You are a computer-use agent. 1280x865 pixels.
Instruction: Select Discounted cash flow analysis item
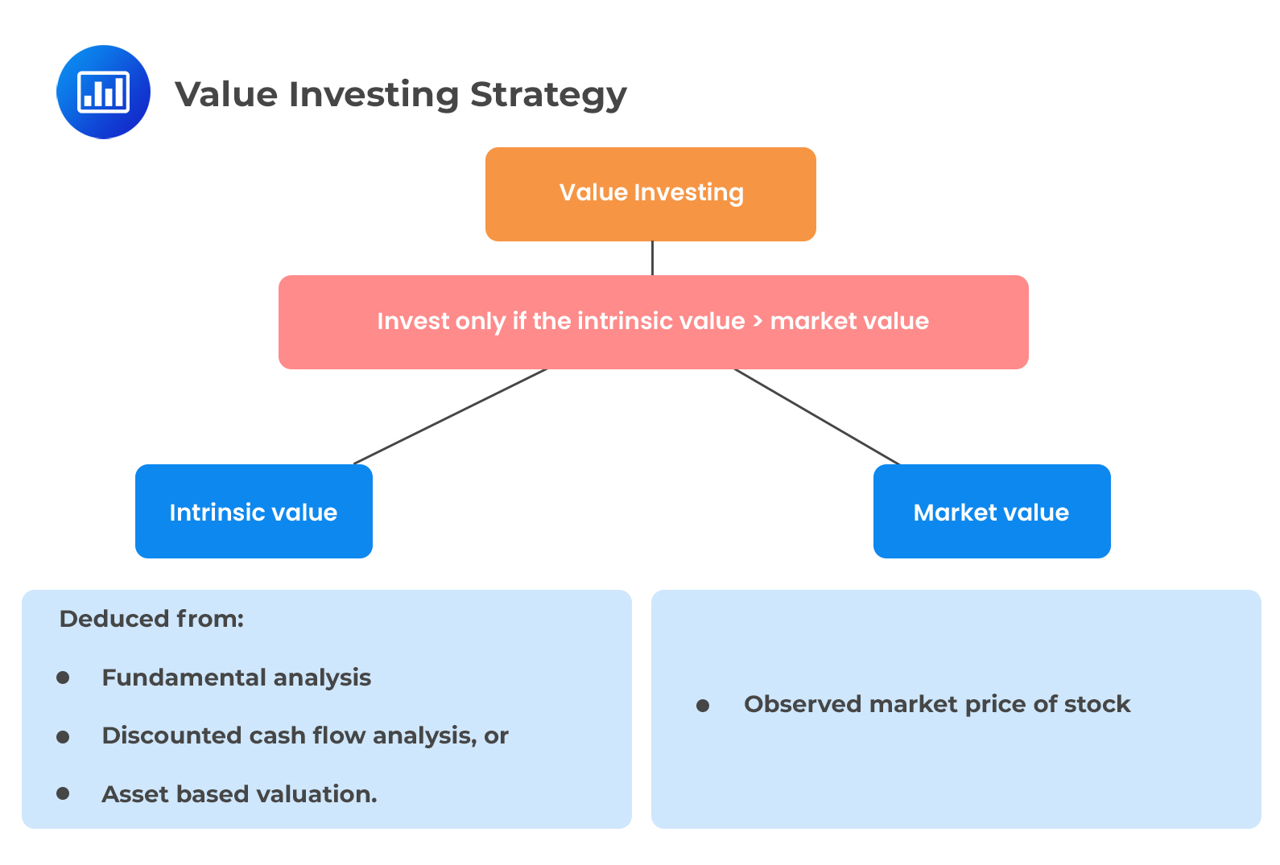click(305, 736)
